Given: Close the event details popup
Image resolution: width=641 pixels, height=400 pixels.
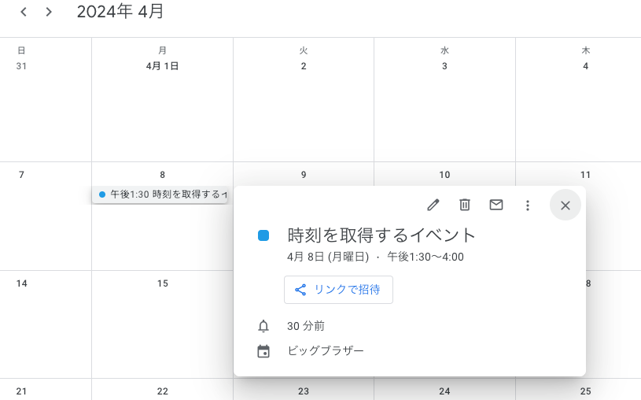Looking at the screenshot, I should [565, 205].
